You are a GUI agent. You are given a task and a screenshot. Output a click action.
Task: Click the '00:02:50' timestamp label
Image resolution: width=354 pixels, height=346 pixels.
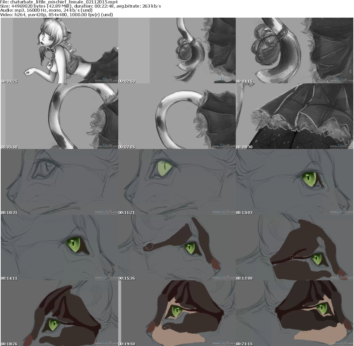127,81
